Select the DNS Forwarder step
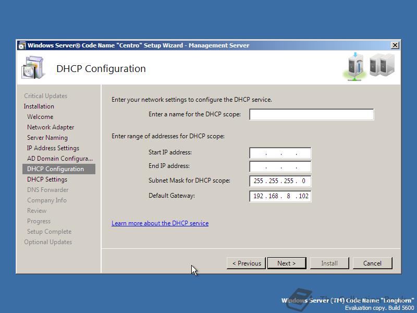Screen dimensions: 417x313 pyautogui.click(x=47, y=190)
